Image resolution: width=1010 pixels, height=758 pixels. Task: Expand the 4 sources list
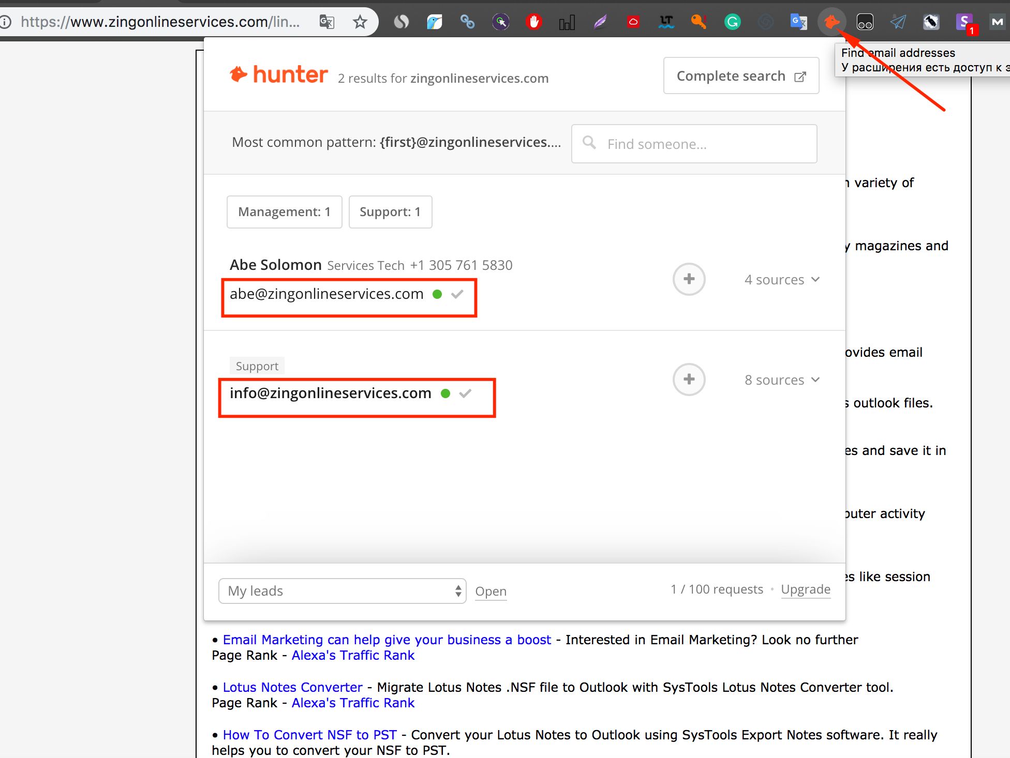782,280
